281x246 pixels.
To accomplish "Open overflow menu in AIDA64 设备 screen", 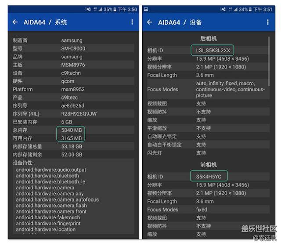I will point(267,22).
